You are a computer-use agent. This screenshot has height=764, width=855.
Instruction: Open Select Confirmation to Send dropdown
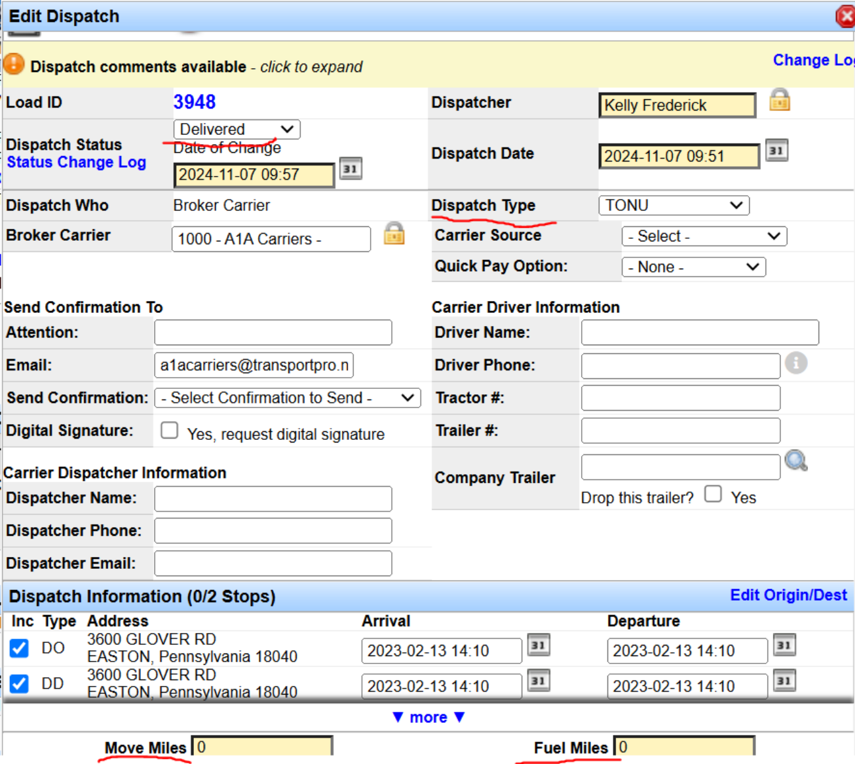tap(288, 398)
